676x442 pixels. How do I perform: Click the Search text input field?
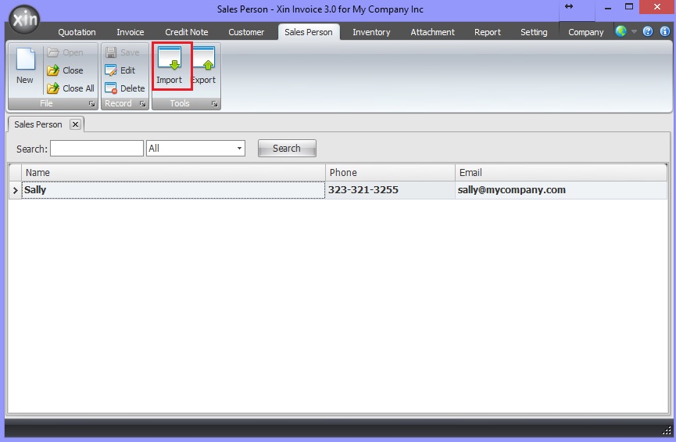click(97, 149)
